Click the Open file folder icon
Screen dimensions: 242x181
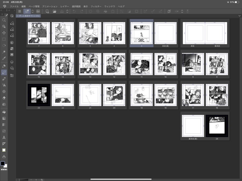click(x=54, y=11)
